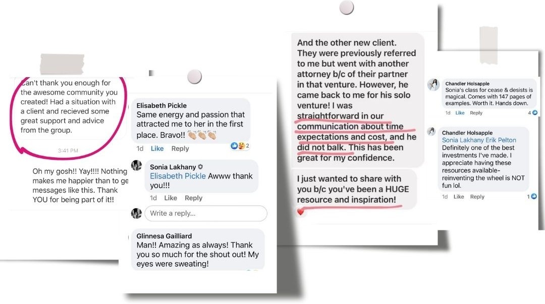
Task: Open the 1 like thumbs-up reaction icon
Action: click(533, 197)
